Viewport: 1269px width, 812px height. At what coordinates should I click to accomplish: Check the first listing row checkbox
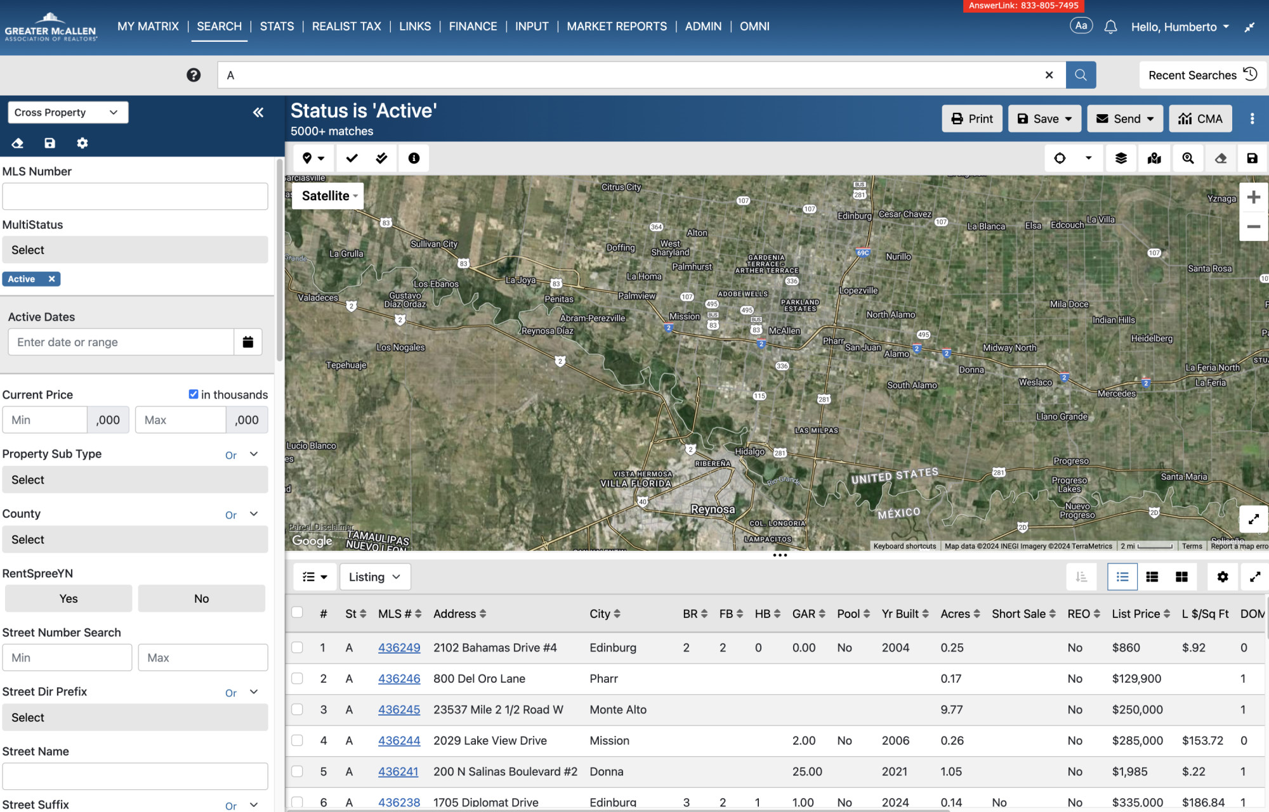tap(297, 647)
